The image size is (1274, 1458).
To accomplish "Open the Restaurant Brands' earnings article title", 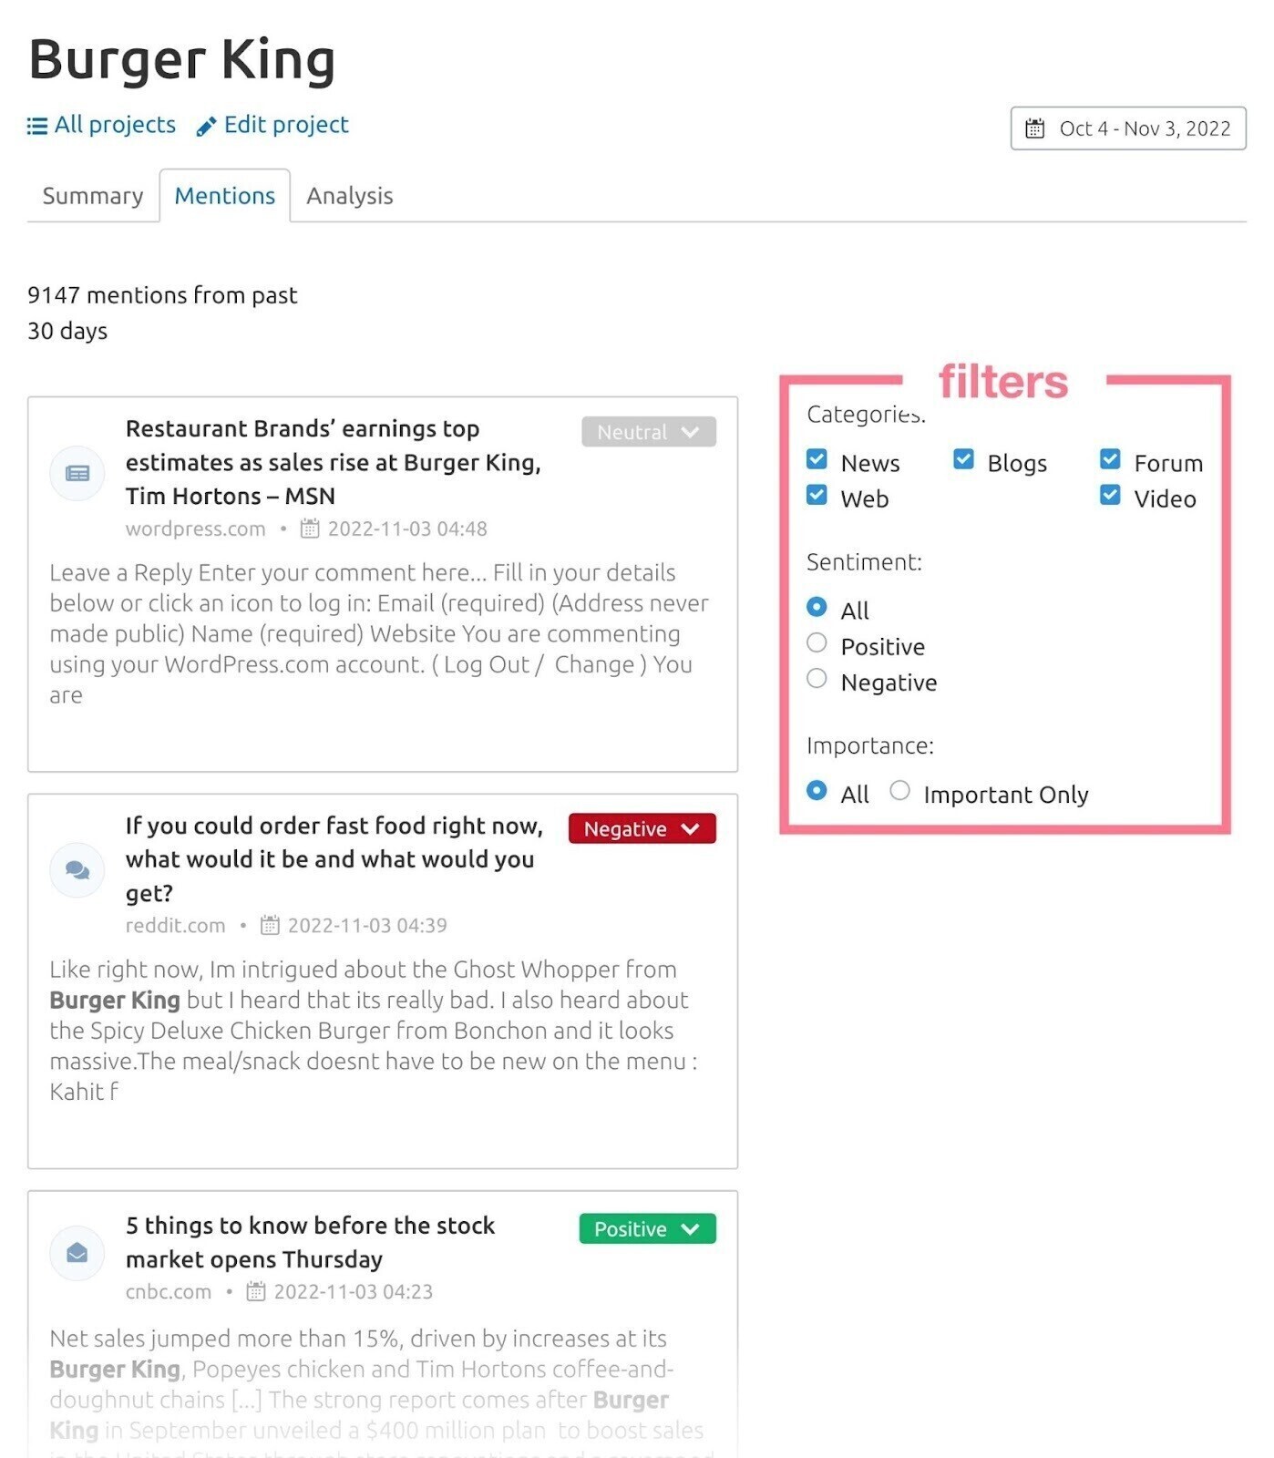I will click(334, 462).
